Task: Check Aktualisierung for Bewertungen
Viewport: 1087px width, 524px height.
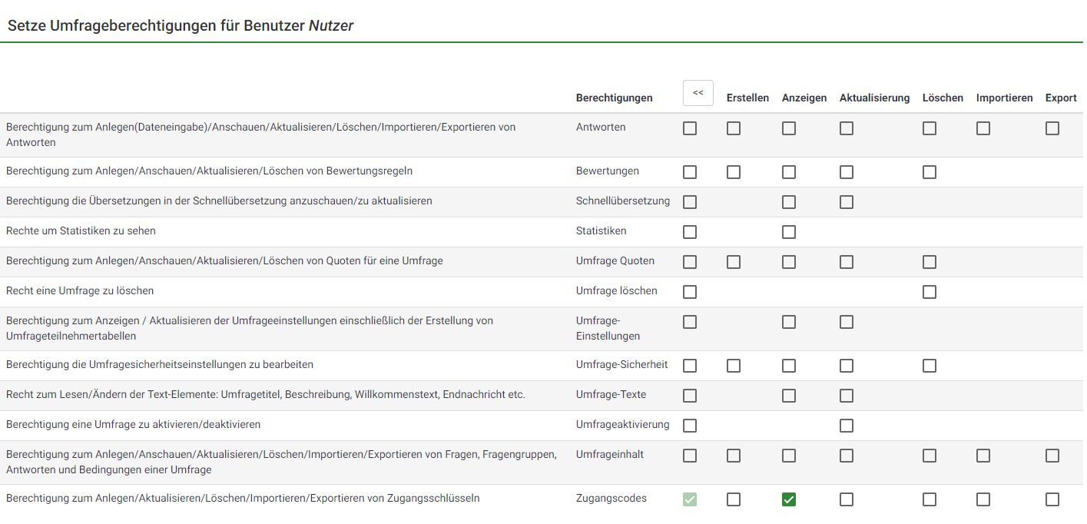Action: point(847,172)
